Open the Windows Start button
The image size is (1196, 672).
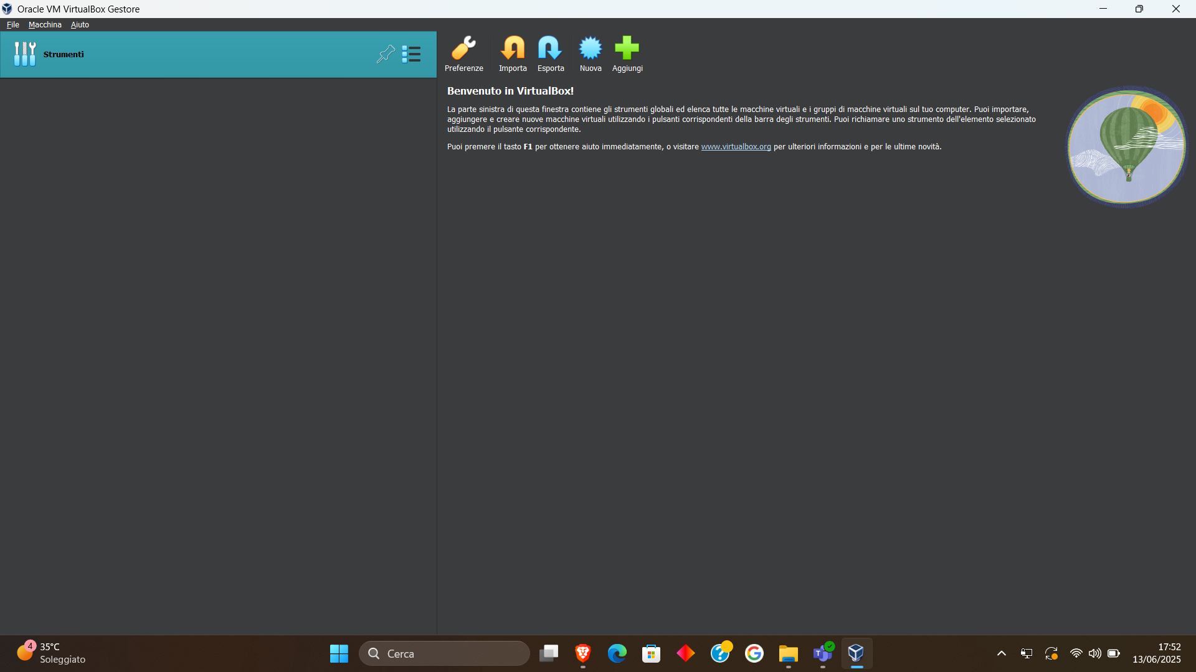click(339, 653)
